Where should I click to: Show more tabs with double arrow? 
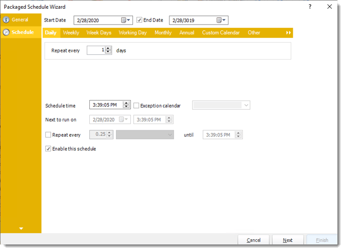click(x=288, y=33)
